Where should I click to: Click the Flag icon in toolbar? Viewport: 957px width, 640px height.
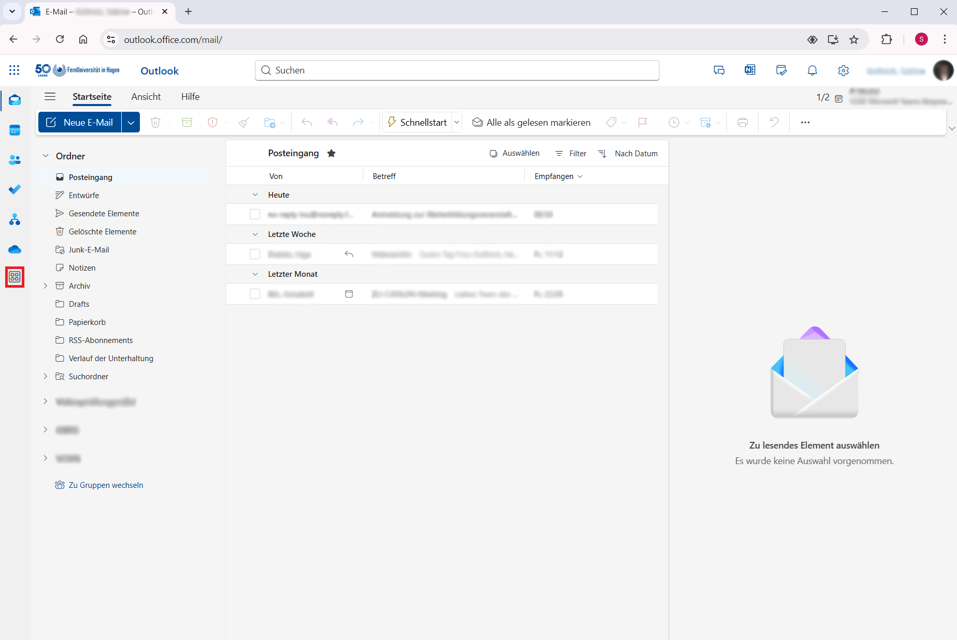coord(643,123)
